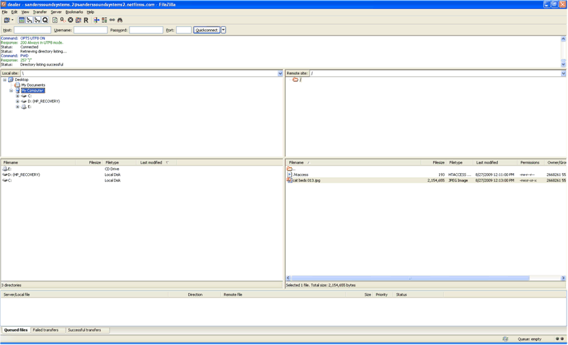The height and width of the screenshot is (345, 568).
Task: Click the 2,154,655 filesize cell
Action: pos(436,181)
